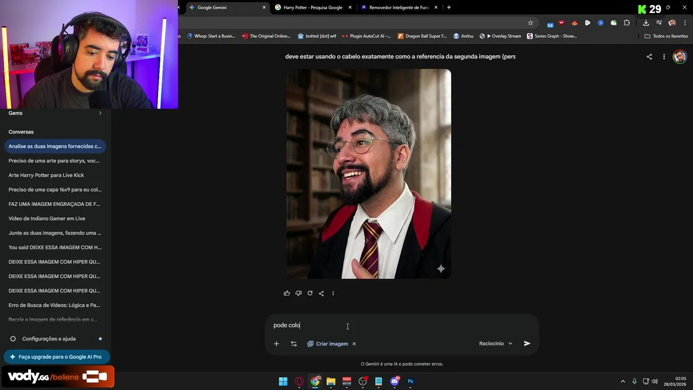
Task: Click the plus add-files button in the prompt box
Action: tap(276, 343)
